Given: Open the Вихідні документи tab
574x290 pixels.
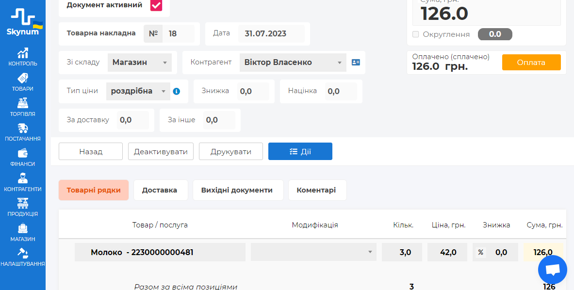Looking at the screenshot, I should (237, 190).
